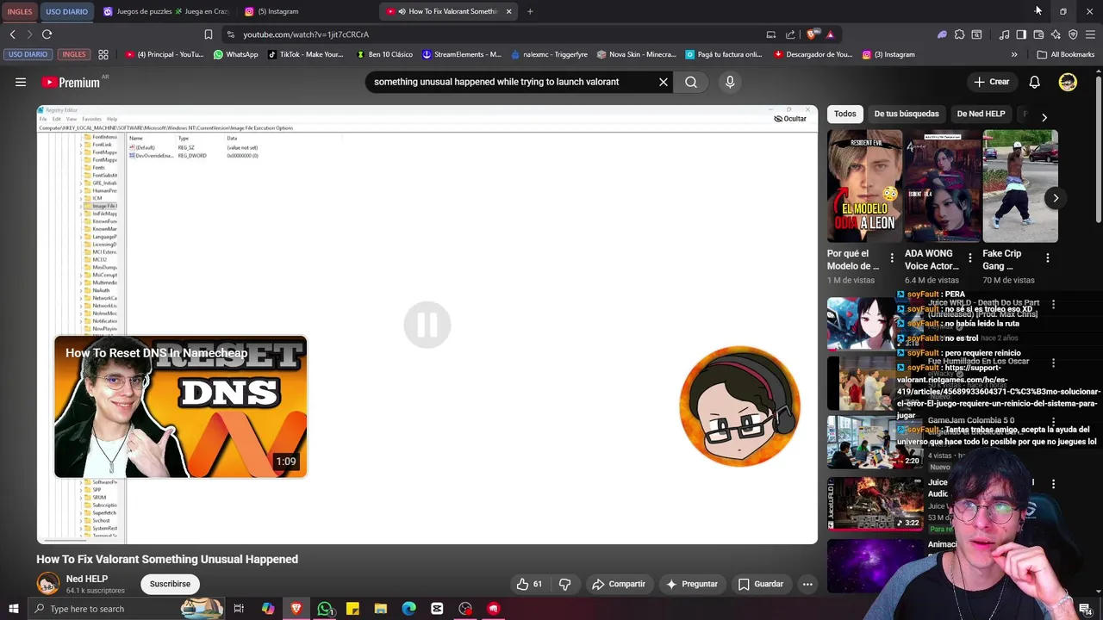Open site settings icon beside URL
Image resolution: width=1103 pixels, height=620 pixels.
230,34
